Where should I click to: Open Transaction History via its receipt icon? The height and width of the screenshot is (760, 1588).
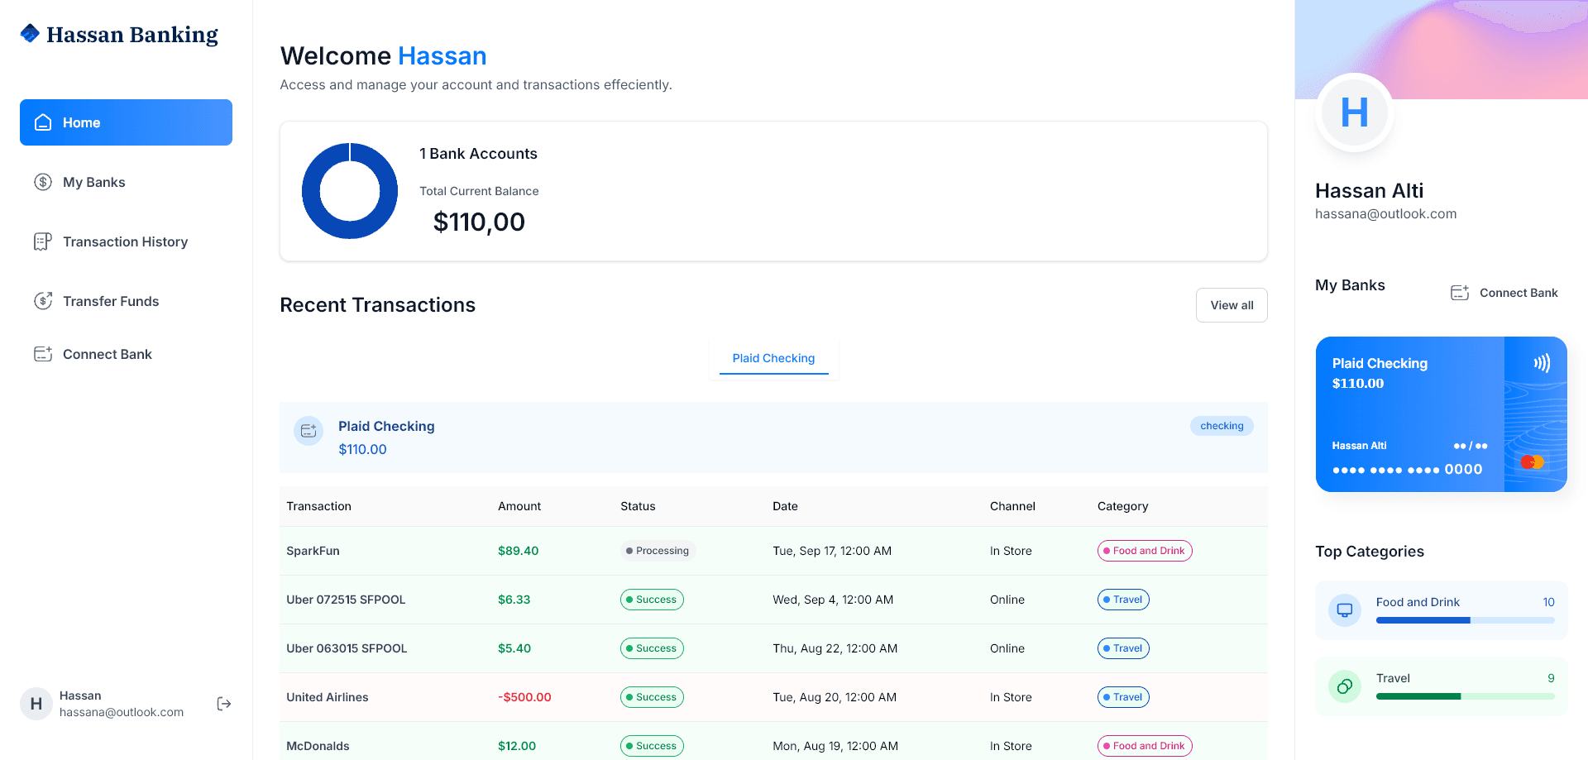coord(43,241)
